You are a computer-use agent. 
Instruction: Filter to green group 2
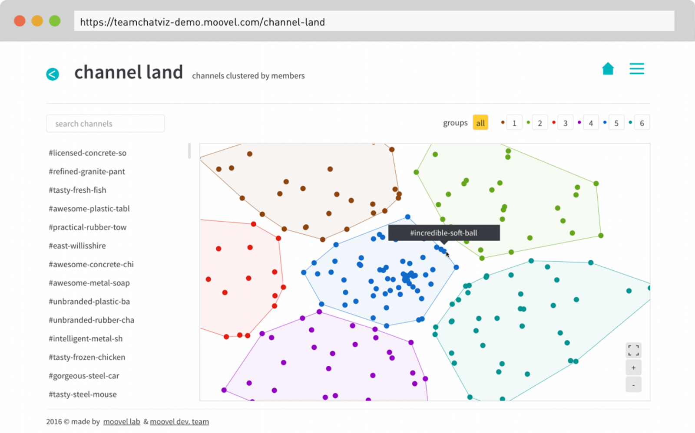(539, 123)
